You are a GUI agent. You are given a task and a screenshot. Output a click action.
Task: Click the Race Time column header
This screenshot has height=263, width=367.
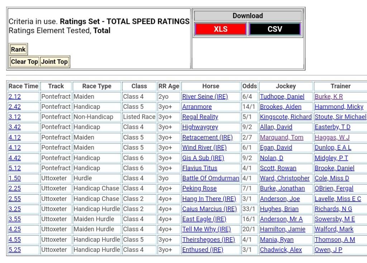tap(23, 86)
